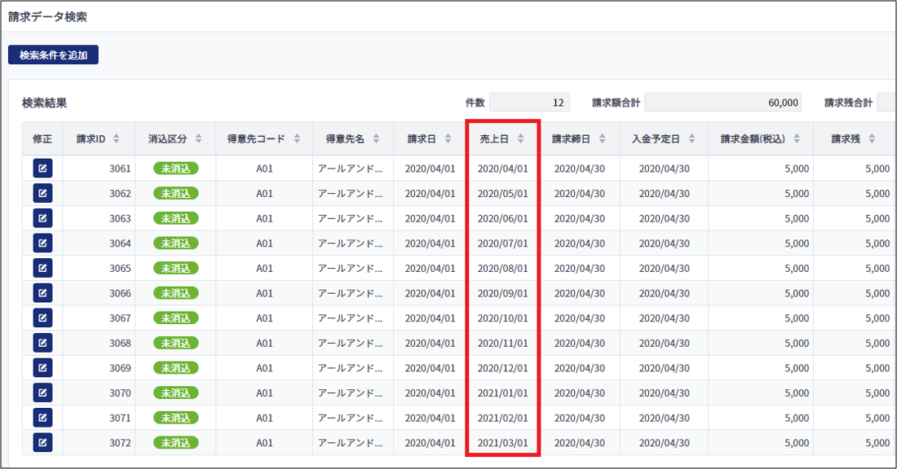
Task: Open edit icon for invoice 3066
Action: point(42,293)
